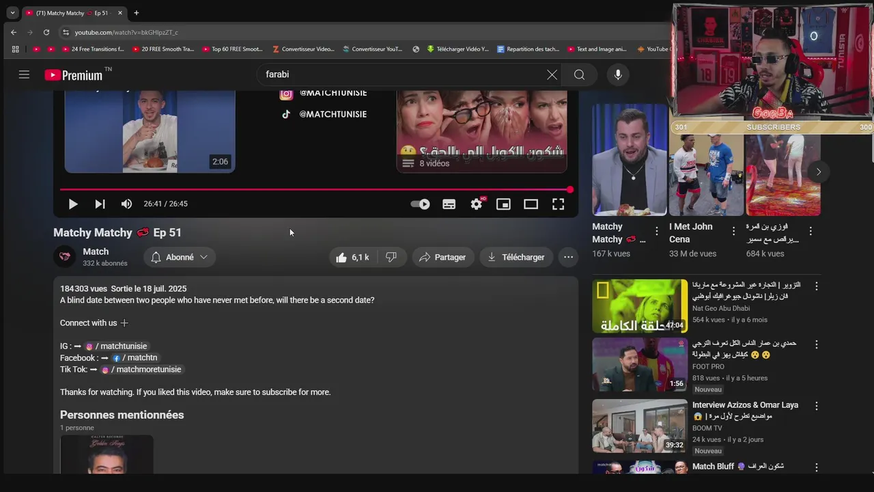Skip to the next video
The image size is (874, 492).
tap(100, 204)
